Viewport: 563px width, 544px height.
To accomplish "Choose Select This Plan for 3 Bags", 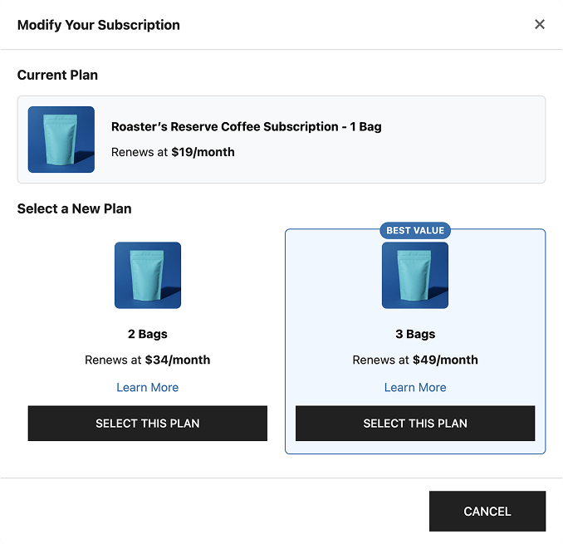I will (415, 424).
